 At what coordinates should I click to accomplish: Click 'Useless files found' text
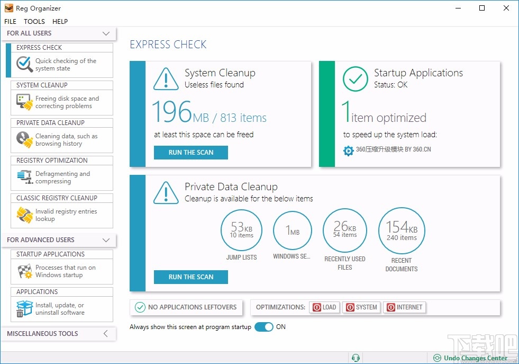tap(214, 85)
